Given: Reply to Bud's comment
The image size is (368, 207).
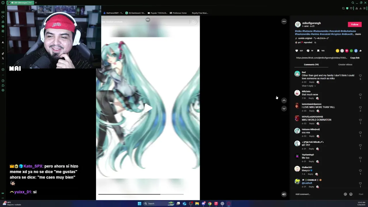Looking at the screenshot, I should point(312,82).
